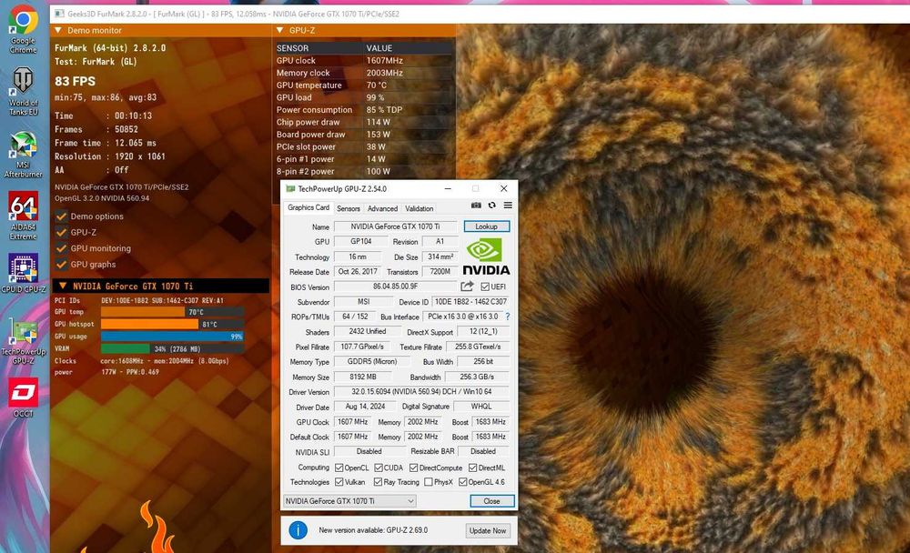The width and height of the screenshot is (910, 553).
Task: Switch to the Sensors tab
Action: coord(349,208)
